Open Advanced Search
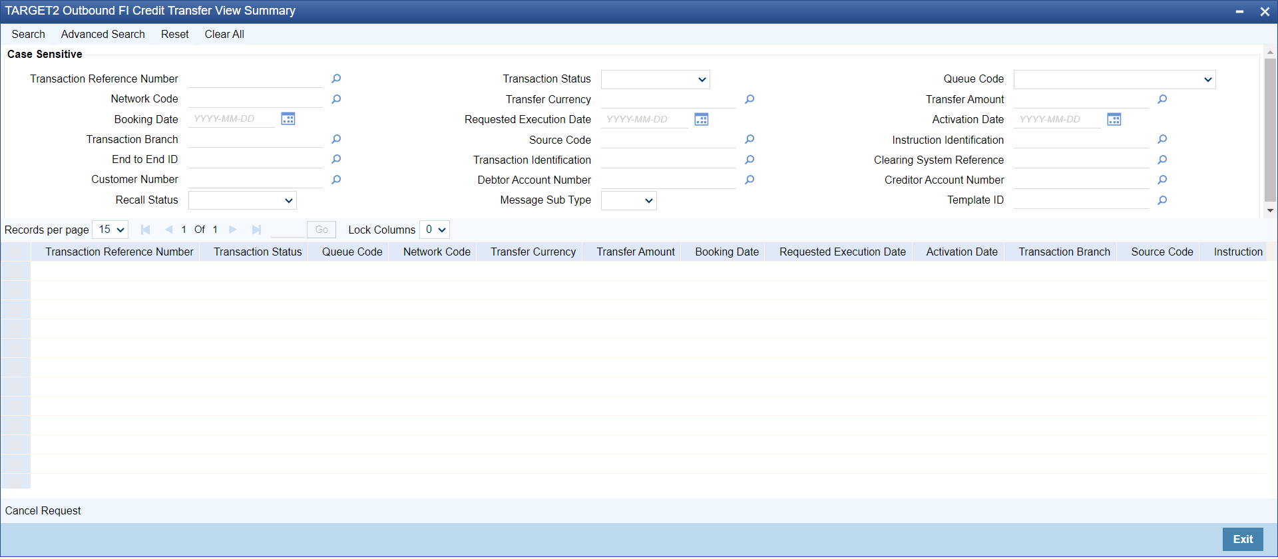Screen dimensions: 1278x559 click(x=103, y=35)
